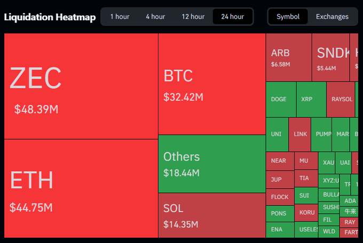Switch to the 4 hour timeframe
Image resolution: width=363 pixels, height=243 pixels.
pyautogui.click(x=155, y=17)
